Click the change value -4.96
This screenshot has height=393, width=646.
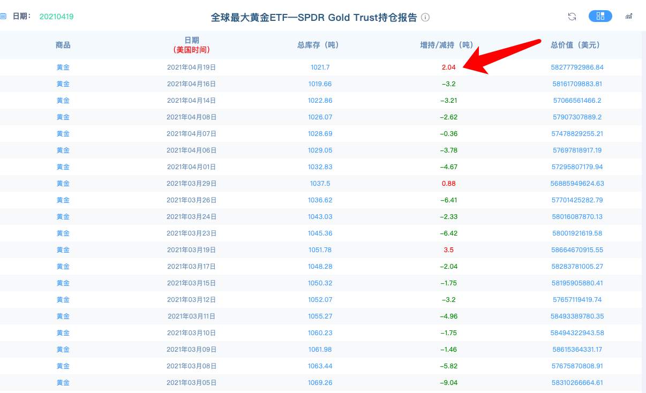[449, 316]
